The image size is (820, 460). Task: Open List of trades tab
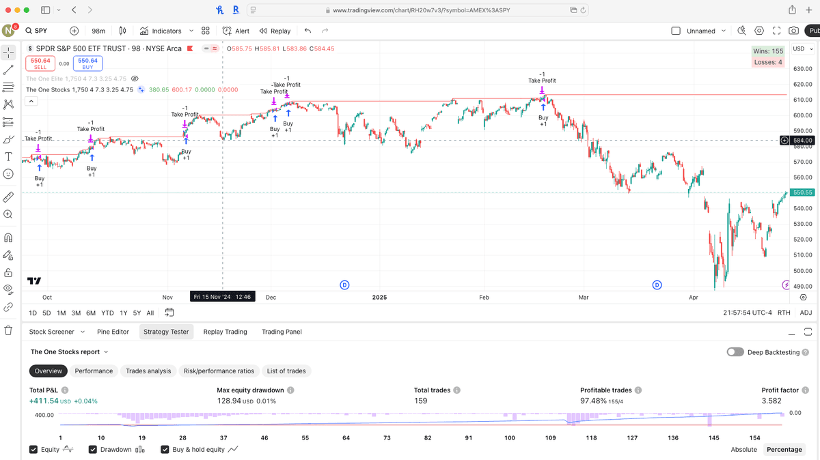286,371
